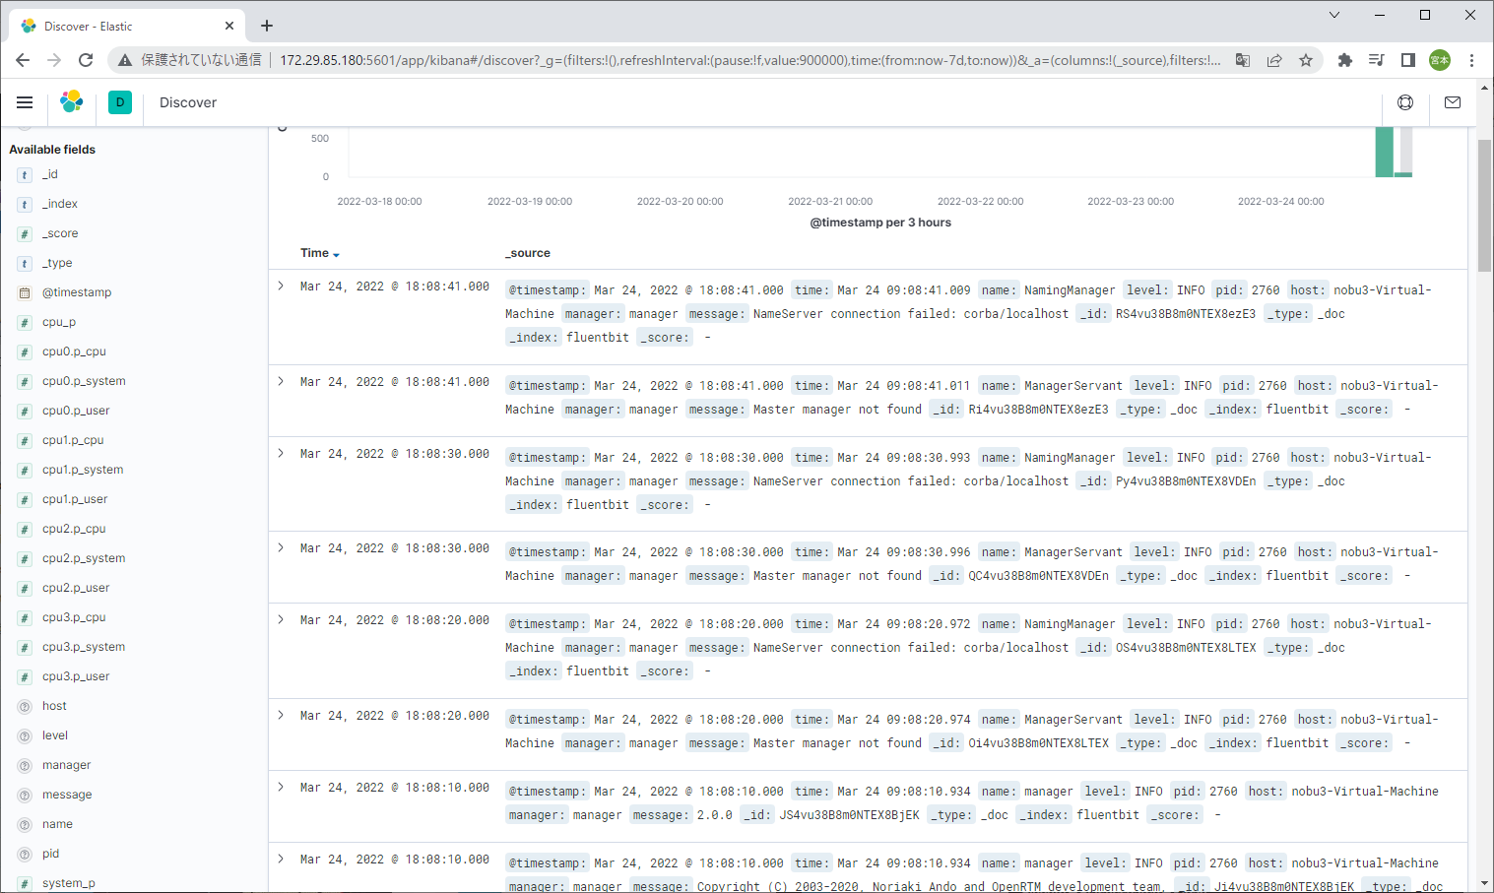
Task: Select the level field
Action: coord(55,735)
